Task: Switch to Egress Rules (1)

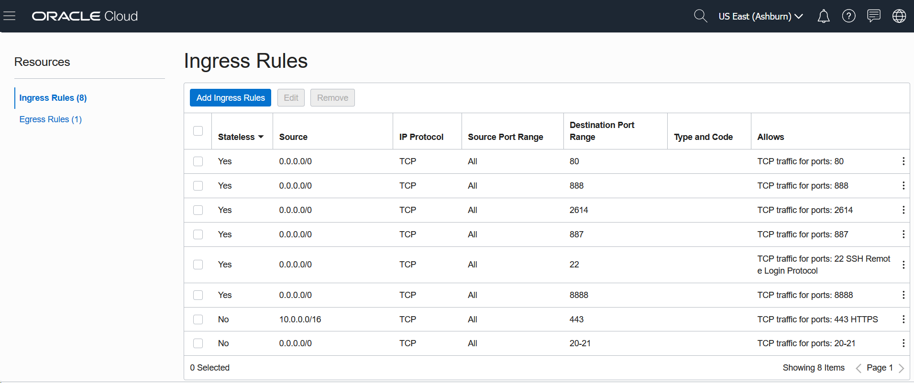Action: [50, 119]
